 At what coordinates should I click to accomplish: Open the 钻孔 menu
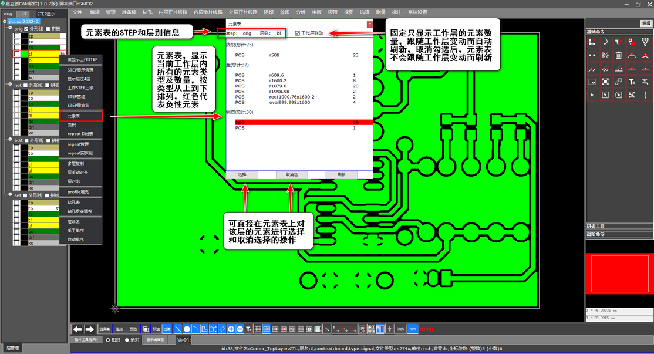coord(147,12)
